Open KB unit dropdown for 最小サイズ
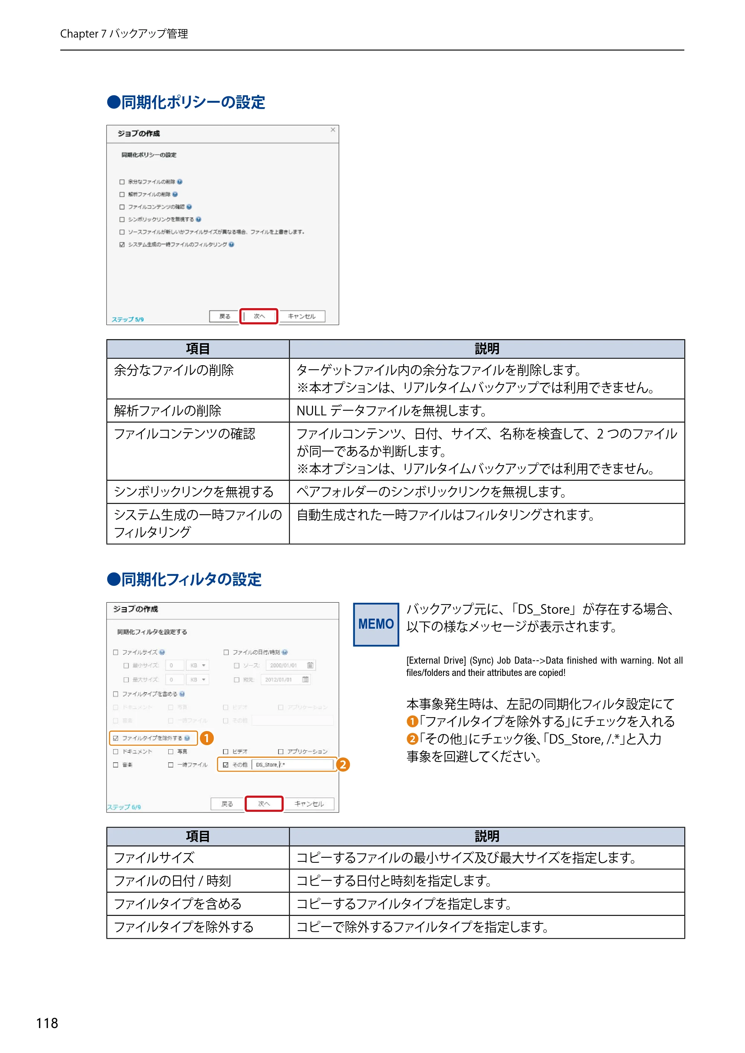The height and width of the screenshot is (1053, 745). point(198,665)
